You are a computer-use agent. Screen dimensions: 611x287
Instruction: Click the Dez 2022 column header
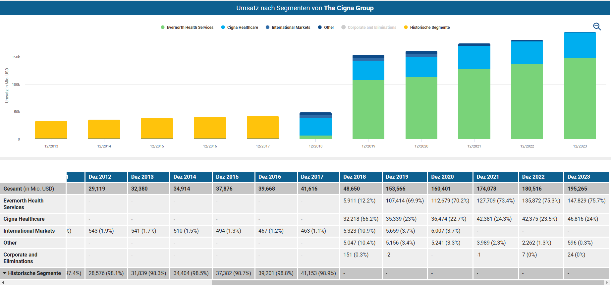tap(541, 177)
